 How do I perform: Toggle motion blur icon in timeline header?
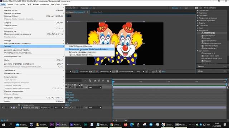[x=103, y=81]
